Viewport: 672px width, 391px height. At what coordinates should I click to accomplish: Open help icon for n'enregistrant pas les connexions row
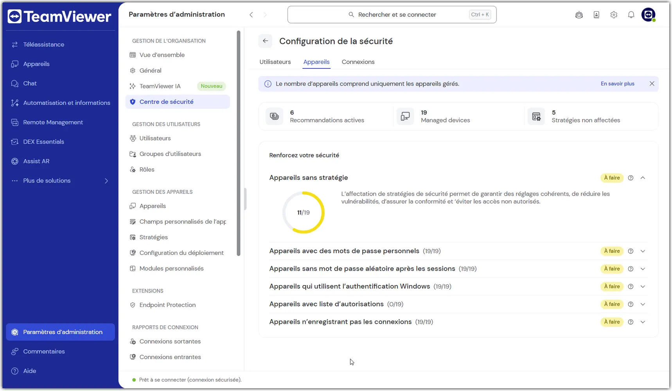631,322
